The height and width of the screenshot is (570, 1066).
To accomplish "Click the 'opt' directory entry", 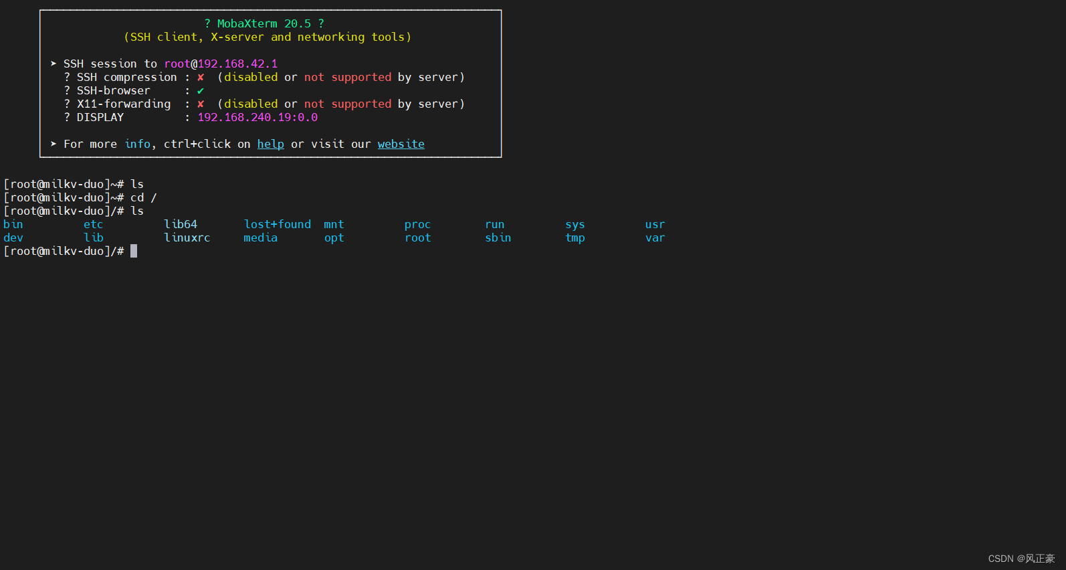I will 334,237.
